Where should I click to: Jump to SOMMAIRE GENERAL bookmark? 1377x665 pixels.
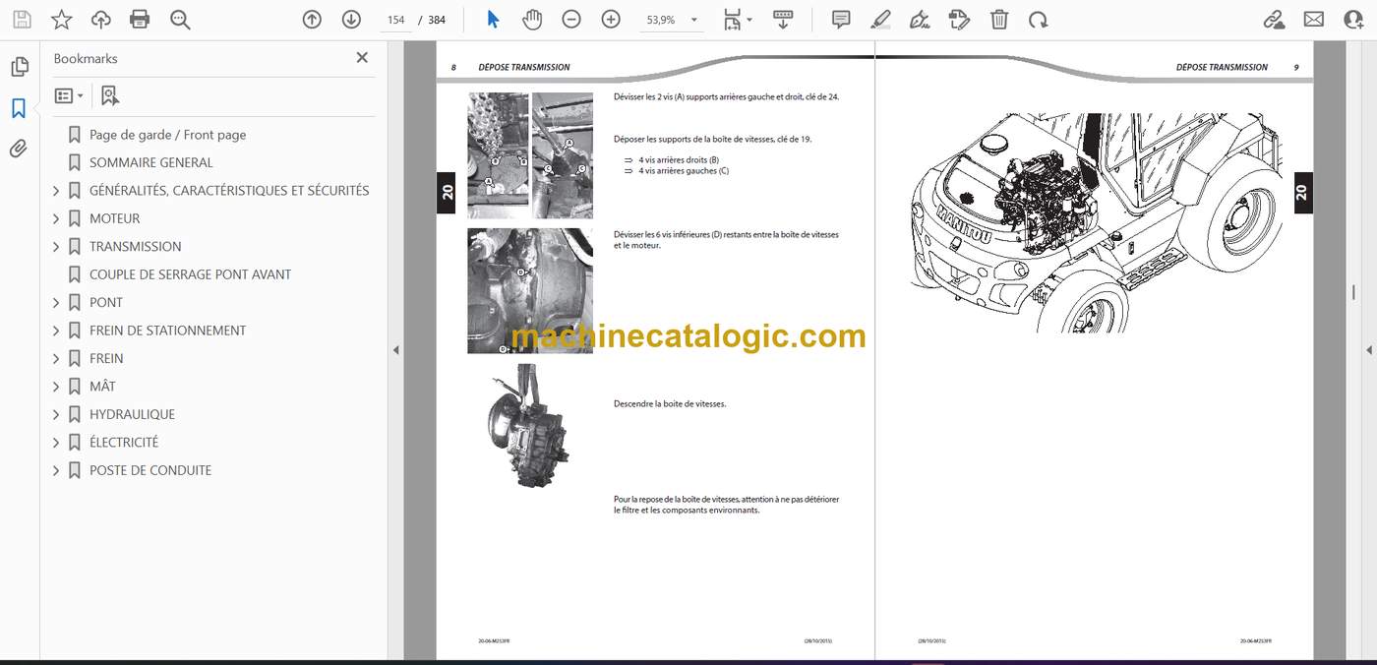[150, 162]
